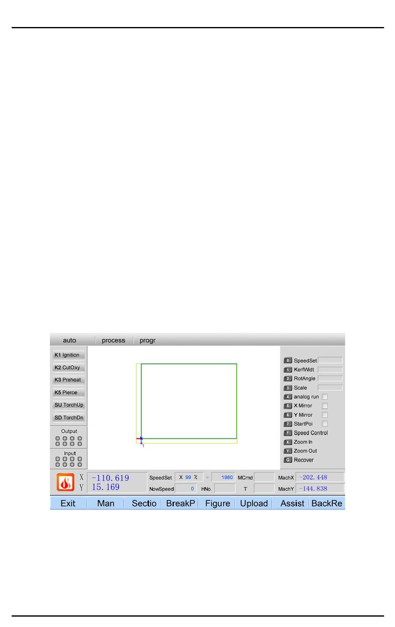
Task: Select the BreakP menu item
Action: (180, 504)
